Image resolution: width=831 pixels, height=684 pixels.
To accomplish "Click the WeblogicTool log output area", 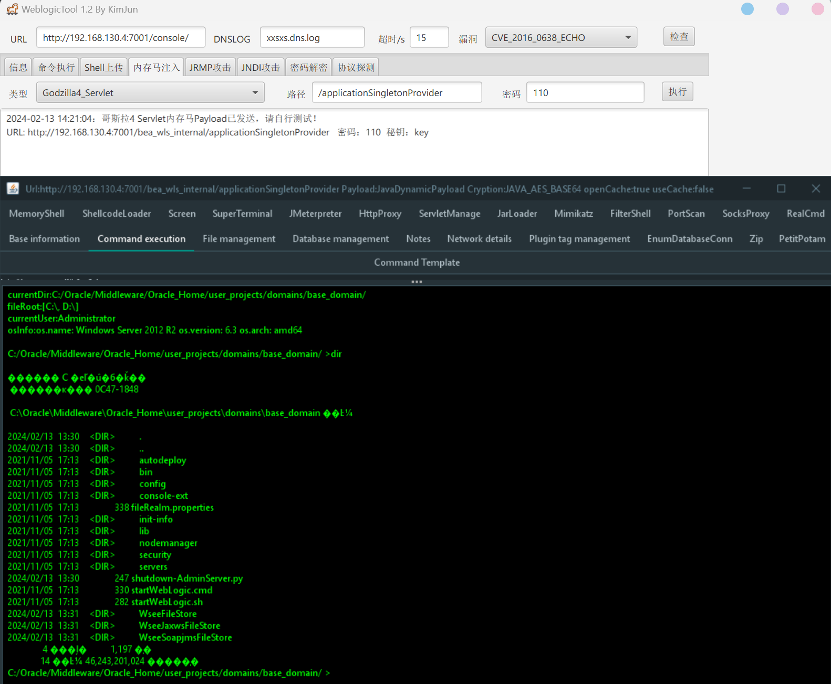I will pyautogui.click(x=355, y=142).
